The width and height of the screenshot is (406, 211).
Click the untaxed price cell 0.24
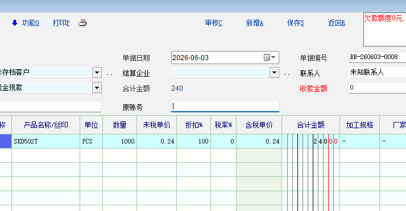156,141
